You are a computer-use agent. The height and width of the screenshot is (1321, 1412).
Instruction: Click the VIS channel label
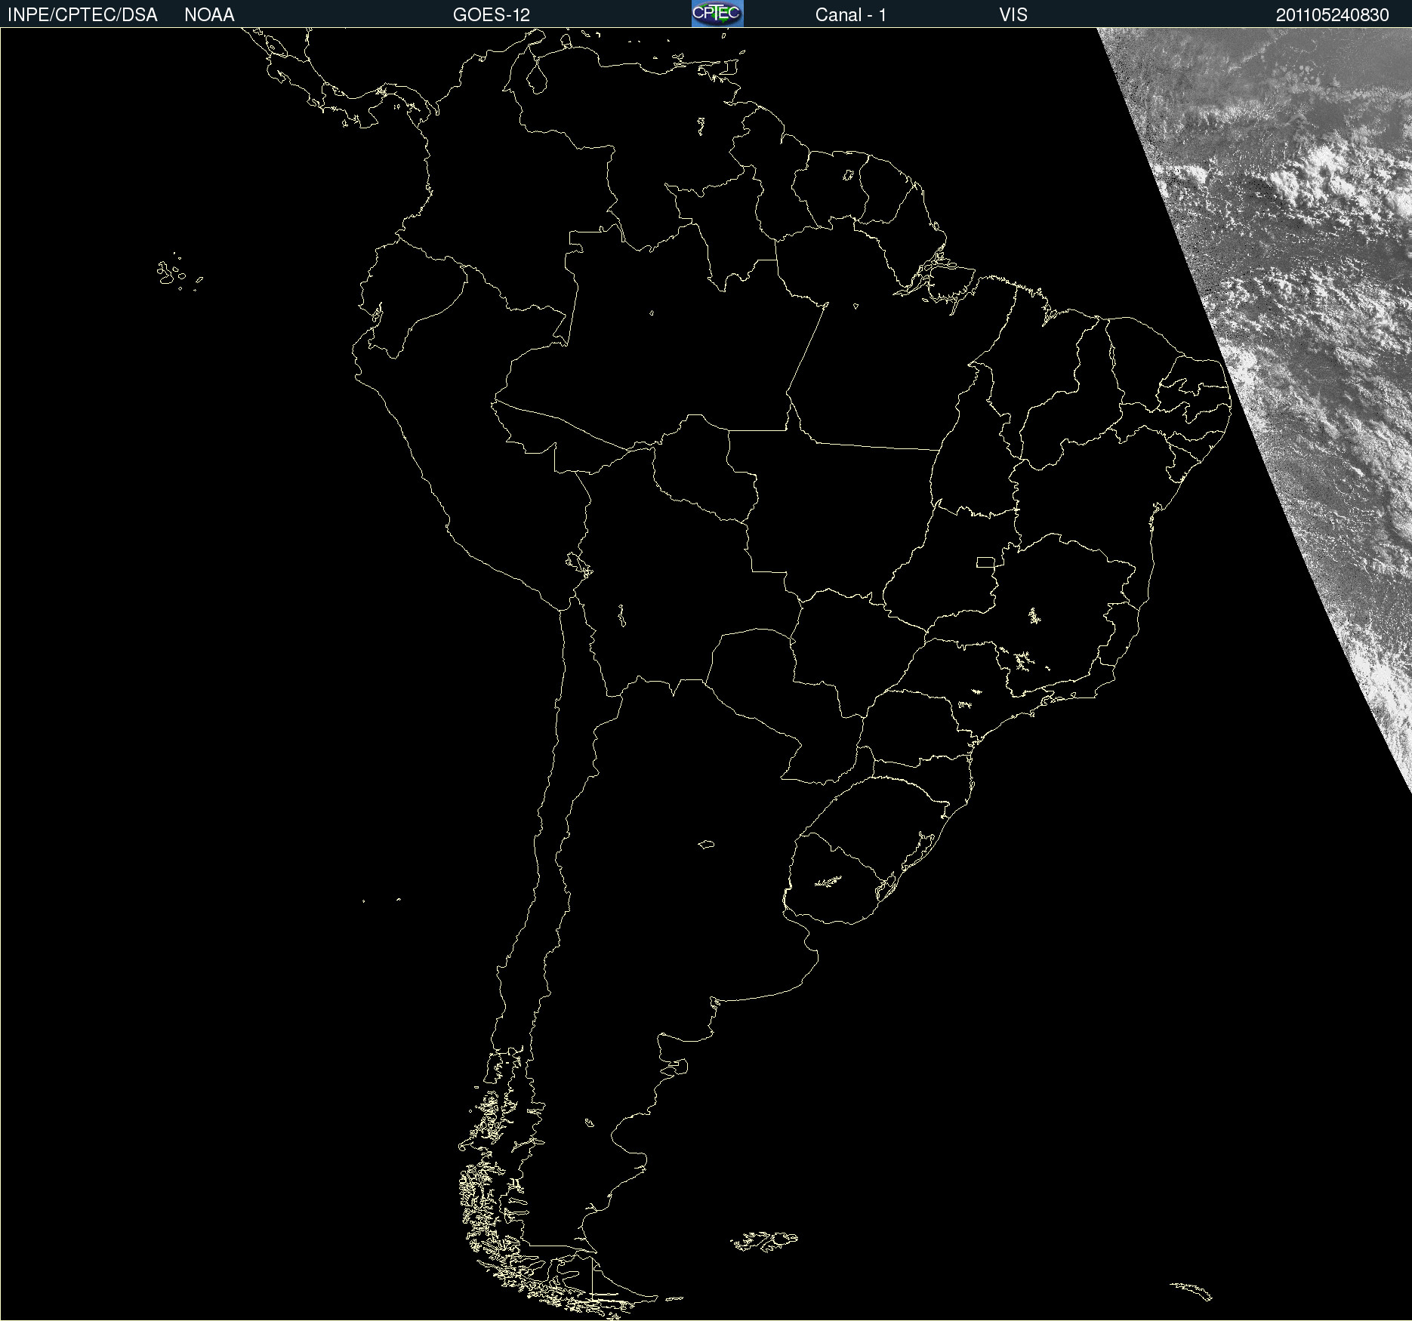[1013, 15]
